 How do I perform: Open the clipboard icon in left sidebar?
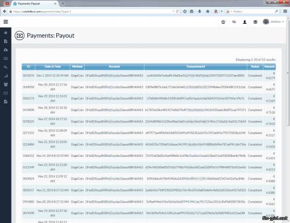tap(6, 41)
